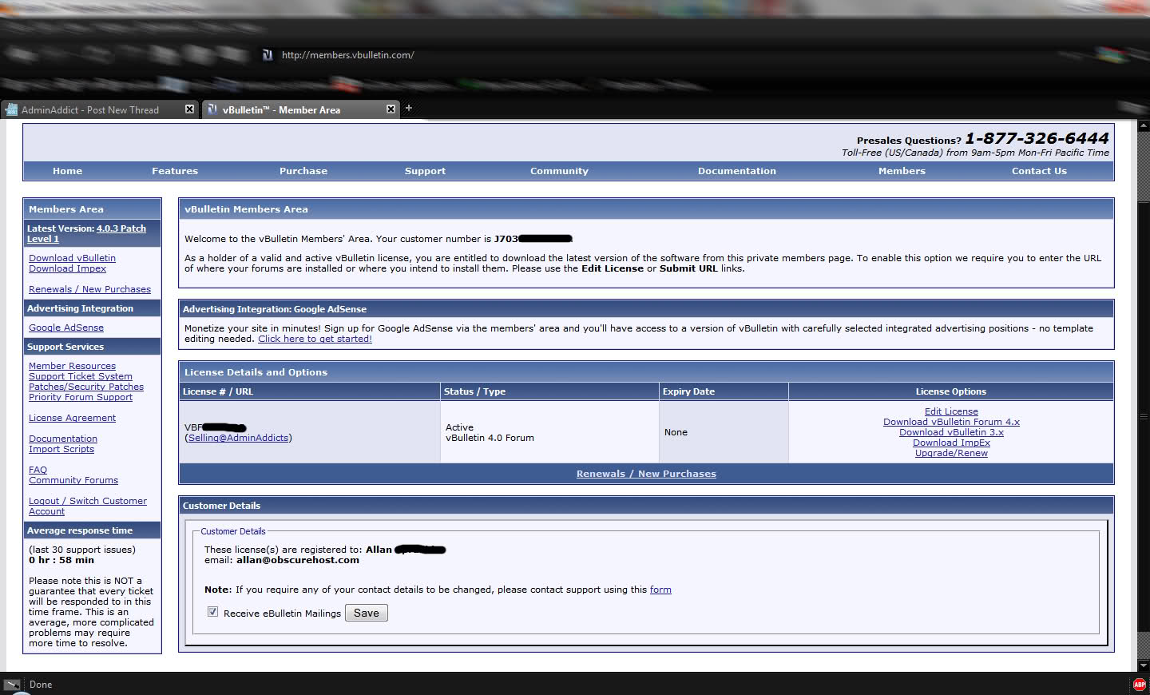This screenshot has width=1150, height=695.
Task: Click the Edit License link
Action: (x=951, y=411)
